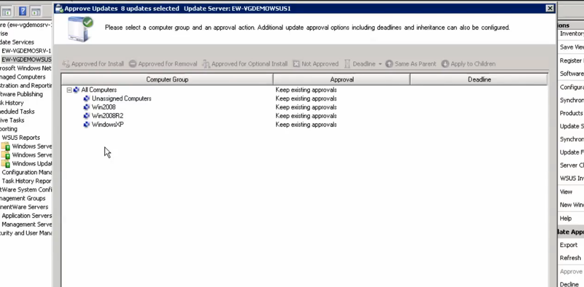Click the Win2008R2 group icon

tap(86, 116)
